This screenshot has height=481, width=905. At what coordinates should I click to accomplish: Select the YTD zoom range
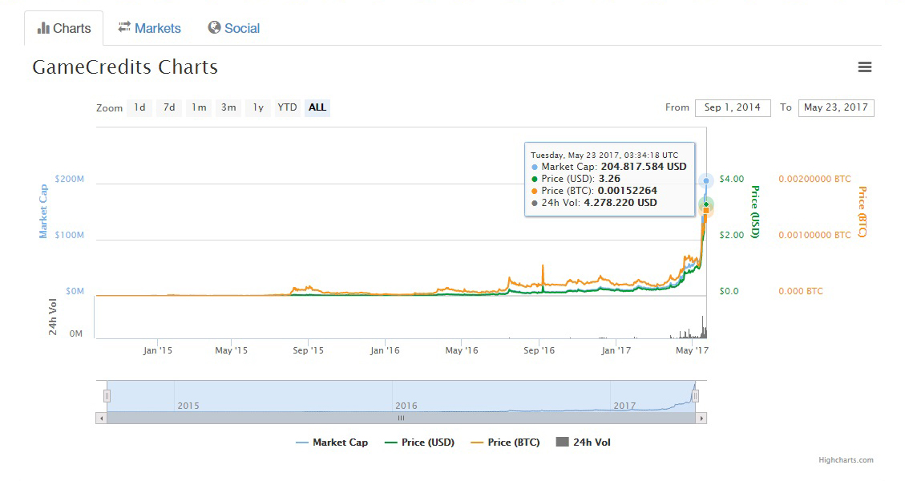point(287,107)
